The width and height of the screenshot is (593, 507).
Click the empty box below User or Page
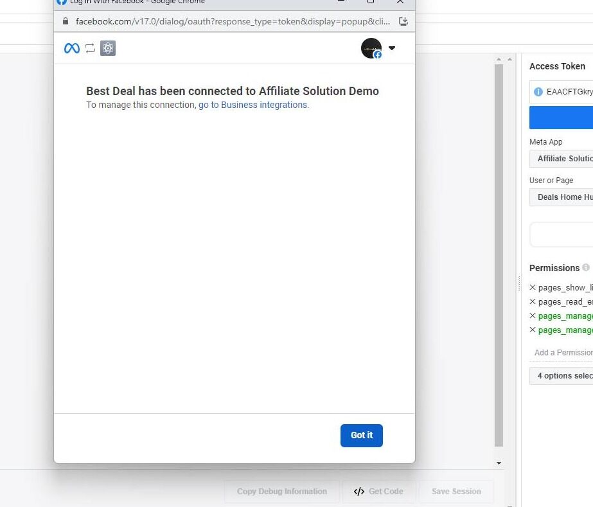click(562, 235)
